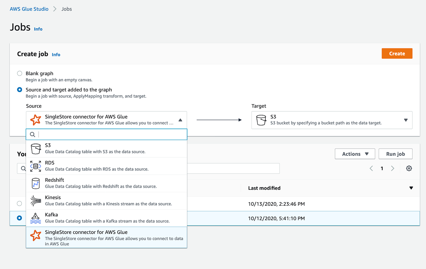This screenshot has width=426, height=269.
Task: Click the orange Create button
Action: pos(397,53)
